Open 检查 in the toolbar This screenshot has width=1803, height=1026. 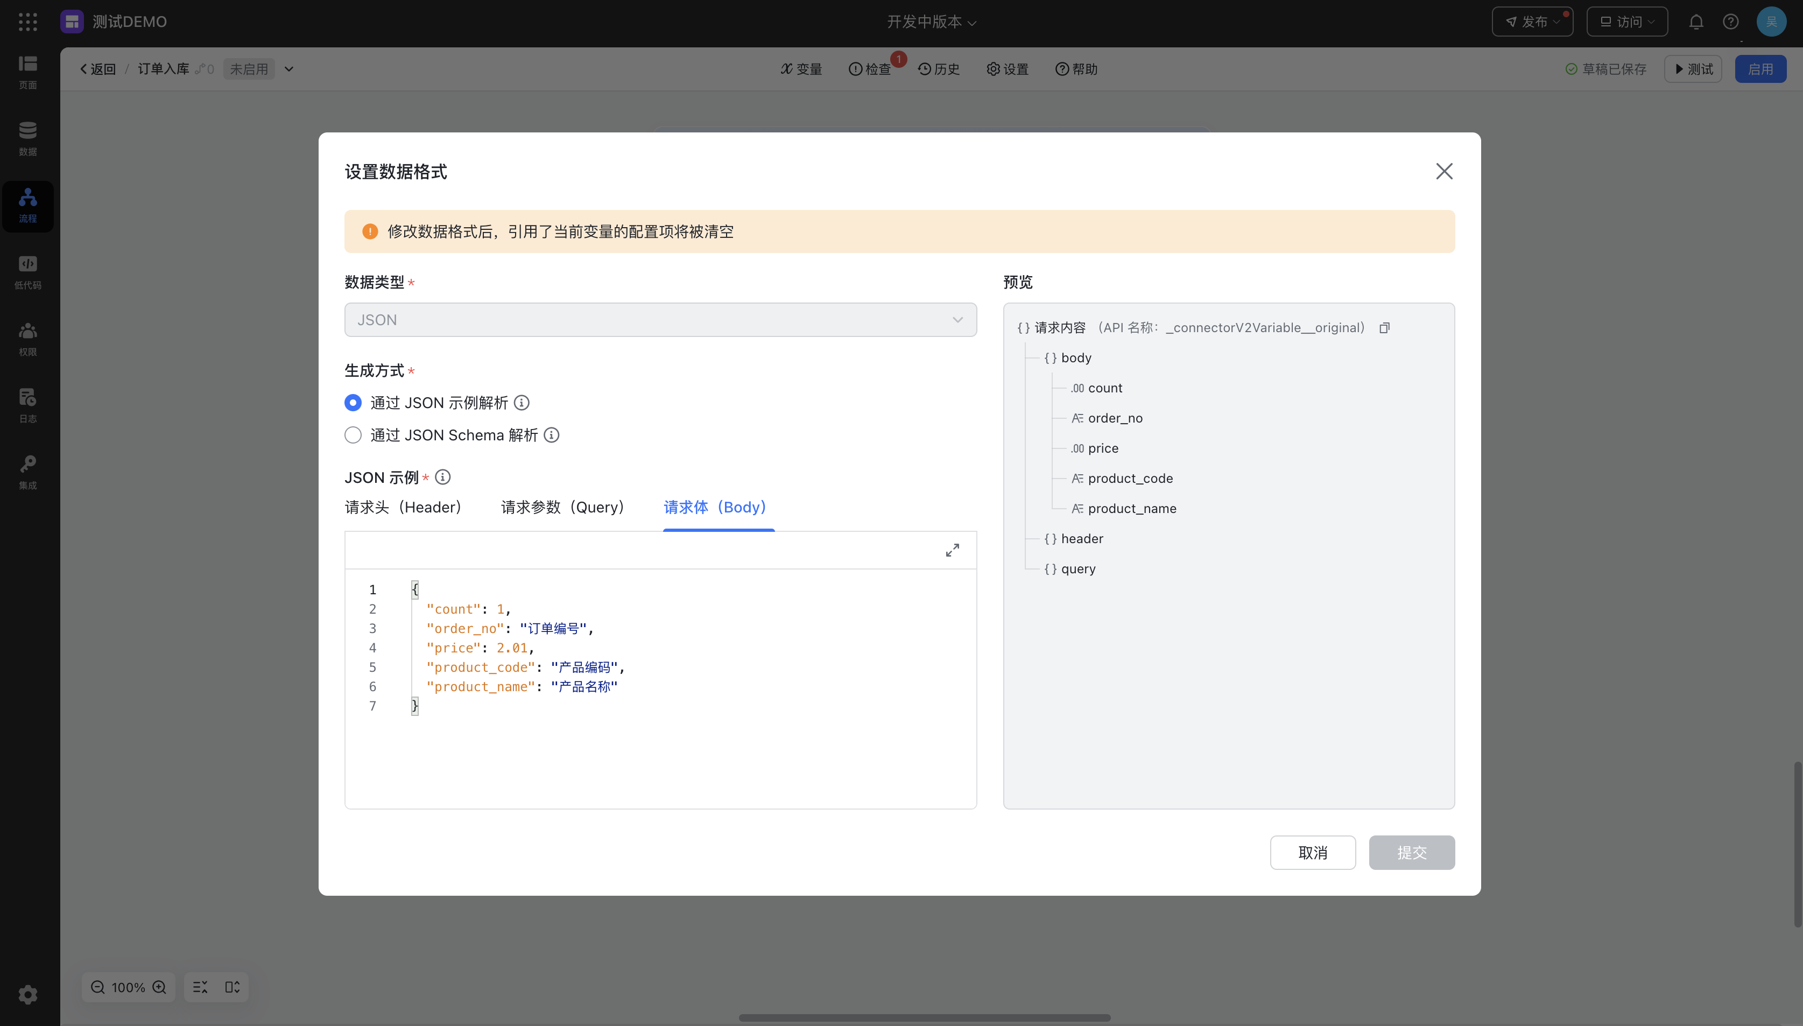coord(870,69)
